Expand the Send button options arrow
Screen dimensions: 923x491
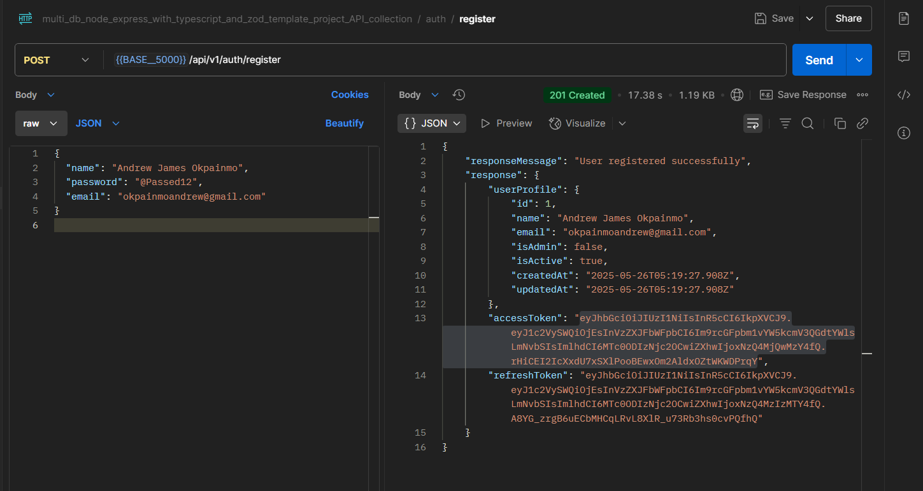tap(859, 60)
